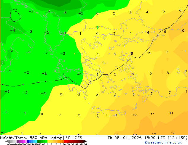188x145 pixels.
Task: Click the "Th 08-01-2026" date text
Action: click(x=125, y=138)
